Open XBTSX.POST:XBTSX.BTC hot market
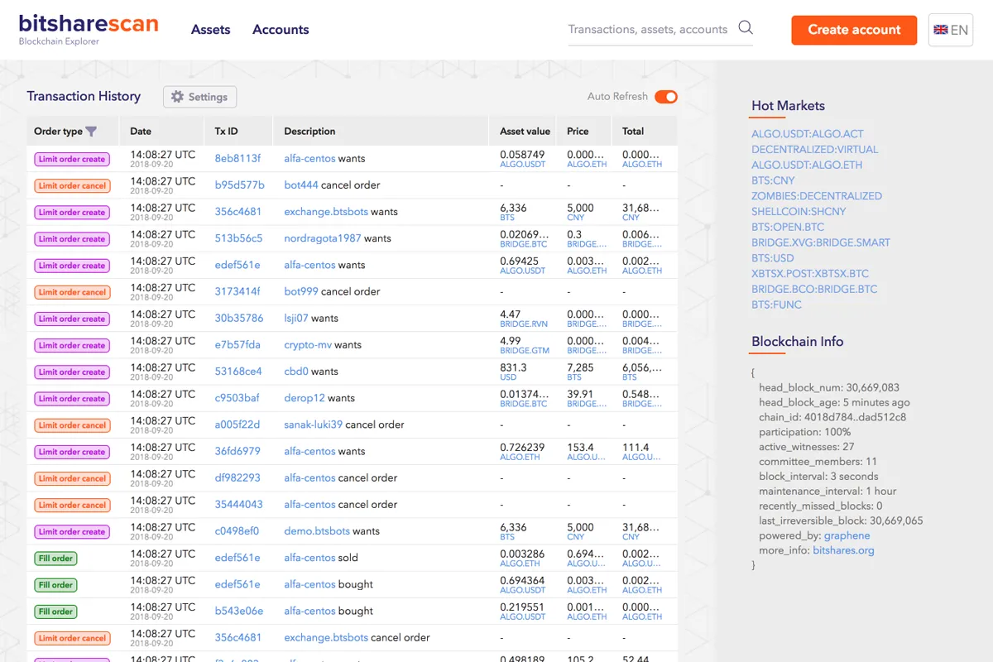The image size is (993, 662). pyautogui.click(x=810, y=273)
